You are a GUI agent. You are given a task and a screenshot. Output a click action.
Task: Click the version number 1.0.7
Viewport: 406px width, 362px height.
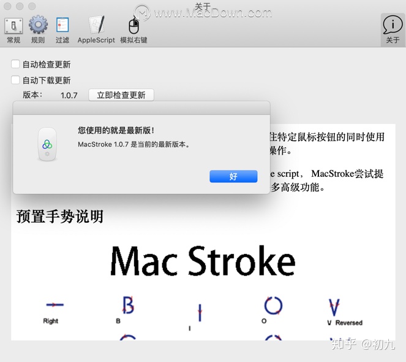[x=69, y=95]
